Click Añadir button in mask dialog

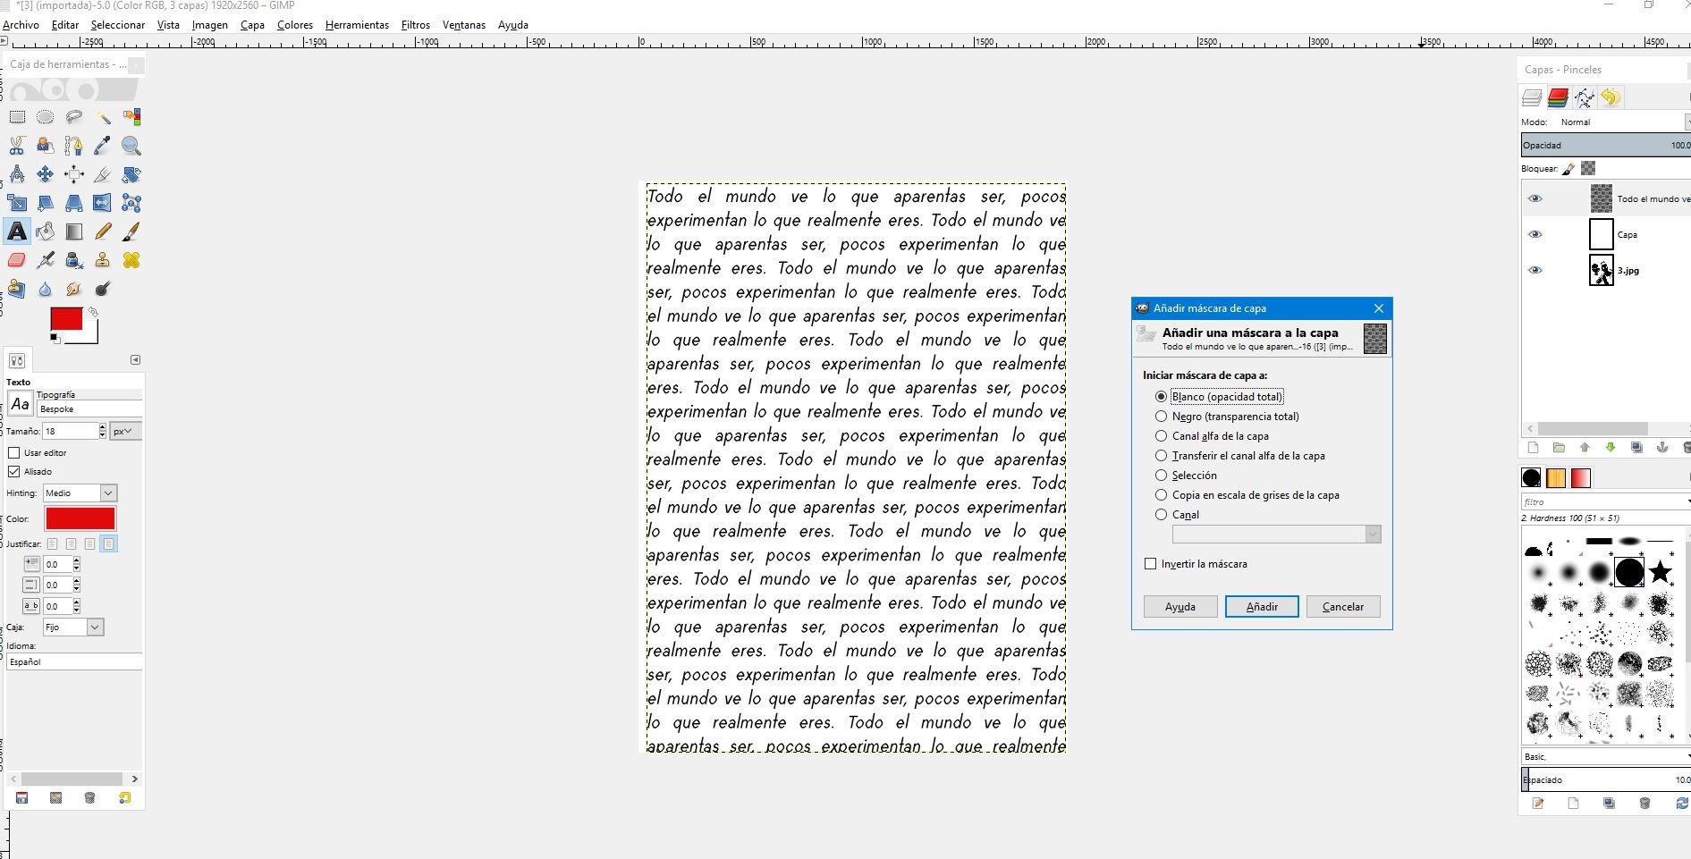coord(1262,607)
